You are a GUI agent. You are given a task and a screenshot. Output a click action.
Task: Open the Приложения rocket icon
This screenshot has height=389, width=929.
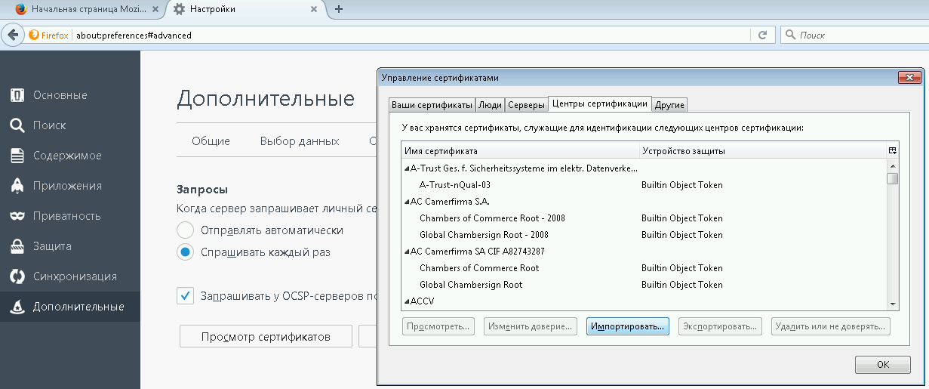click(17, 186)
